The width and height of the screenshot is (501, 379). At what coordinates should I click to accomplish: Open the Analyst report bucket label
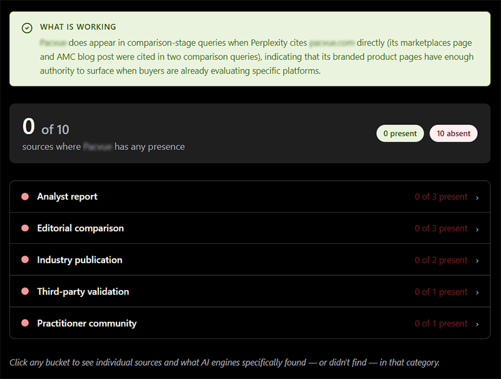click(x=67, y=196)
